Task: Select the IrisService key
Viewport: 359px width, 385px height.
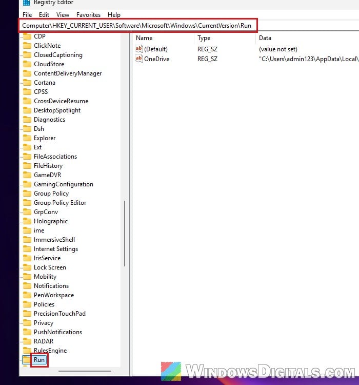Action: point(47,258)
